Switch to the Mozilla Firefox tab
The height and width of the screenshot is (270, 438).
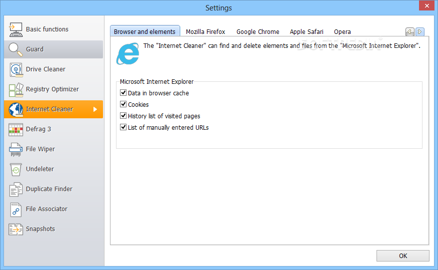205,32
